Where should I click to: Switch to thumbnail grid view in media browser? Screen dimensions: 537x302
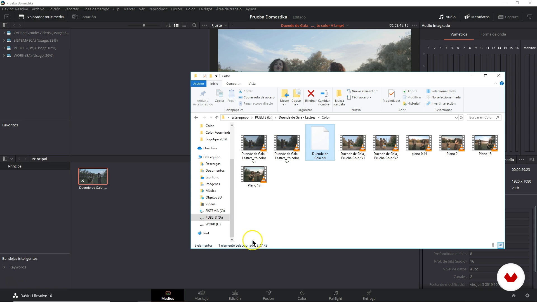tap(176, 25)
